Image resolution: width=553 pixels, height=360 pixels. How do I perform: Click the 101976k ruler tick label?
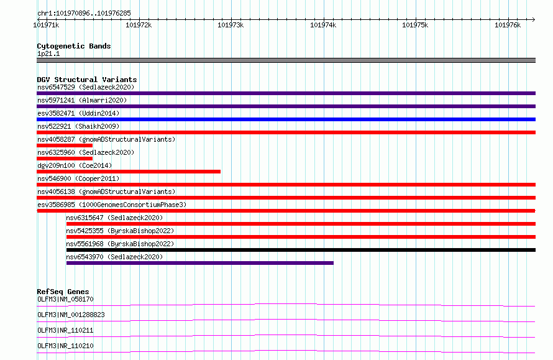click(x=508, y=25)
